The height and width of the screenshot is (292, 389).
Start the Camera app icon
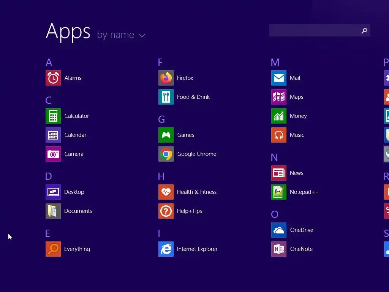[x=53, y=154]
